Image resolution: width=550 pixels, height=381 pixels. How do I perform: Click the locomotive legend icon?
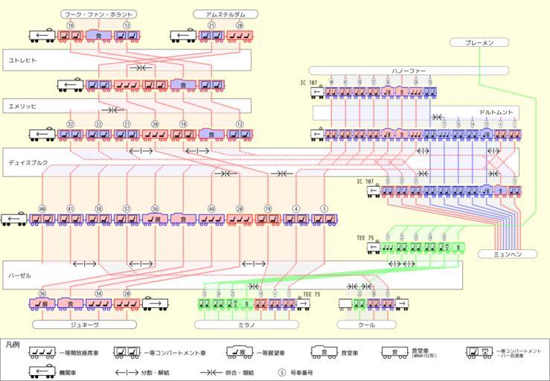tap(42, 371)
